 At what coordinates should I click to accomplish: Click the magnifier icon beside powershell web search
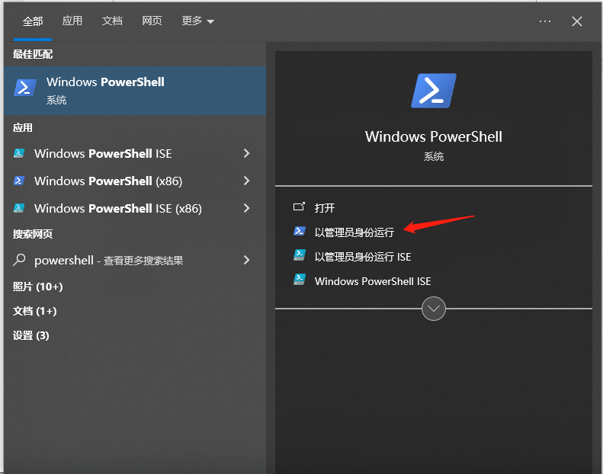[19, 260]
